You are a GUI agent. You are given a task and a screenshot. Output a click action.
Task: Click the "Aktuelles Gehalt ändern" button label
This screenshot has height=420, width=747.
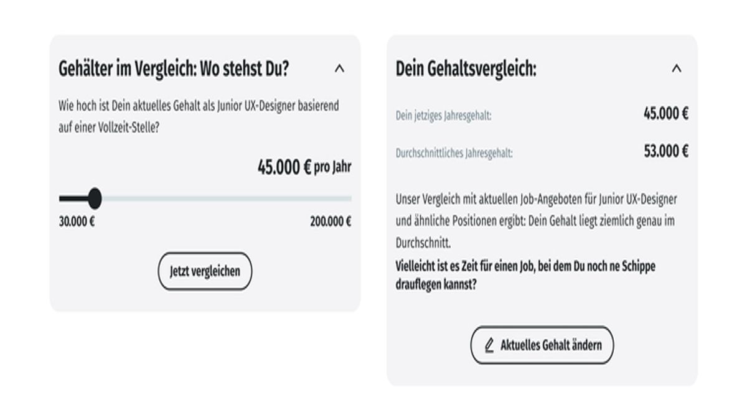pyautogui.click(x=551, y=345)
